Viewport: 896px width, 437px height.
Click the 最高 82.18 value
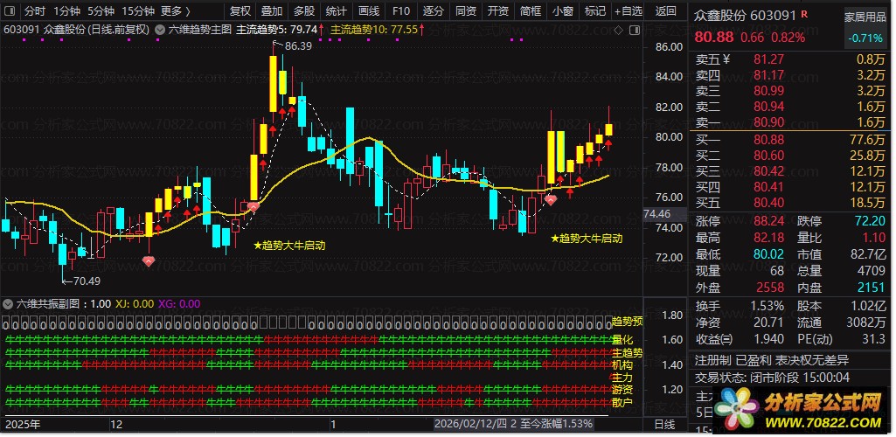pyautogui.click(x=768, y=237)
